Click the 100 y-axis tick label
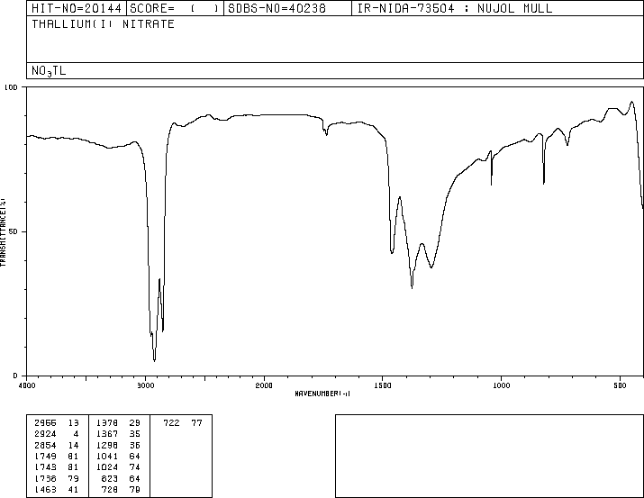Screen dimensions: 644x498 click(11, 87)
